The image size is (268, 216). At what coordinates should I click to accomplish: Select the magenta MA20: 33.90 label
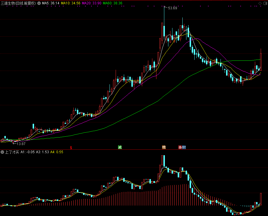click(x=91, y=3)
